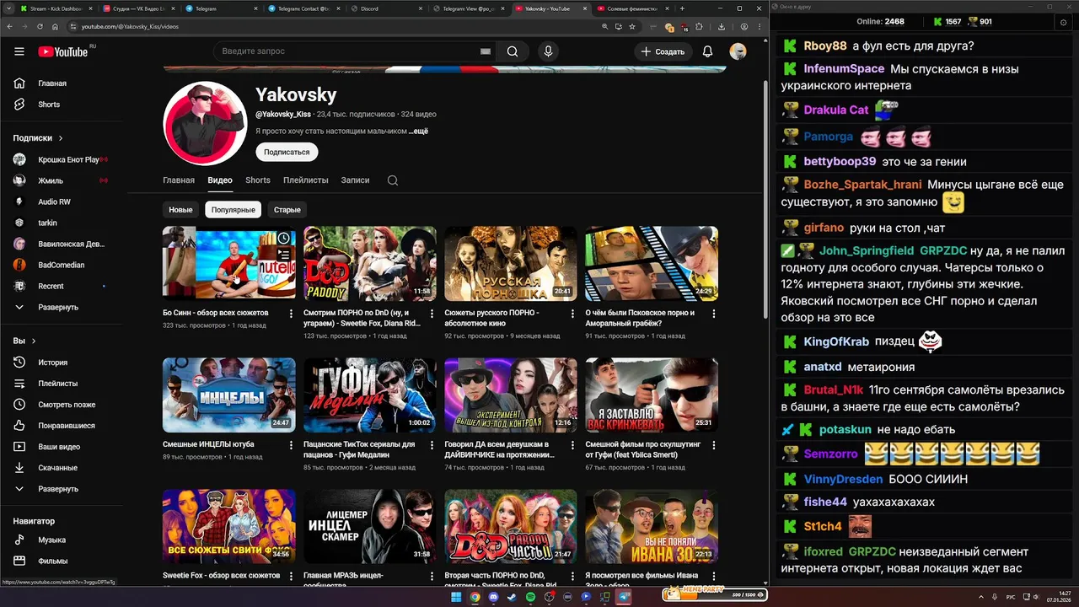Viewport: 1079px width, 607px height.
Task: Submit with the search magnifier button
Action: point(513,51)
